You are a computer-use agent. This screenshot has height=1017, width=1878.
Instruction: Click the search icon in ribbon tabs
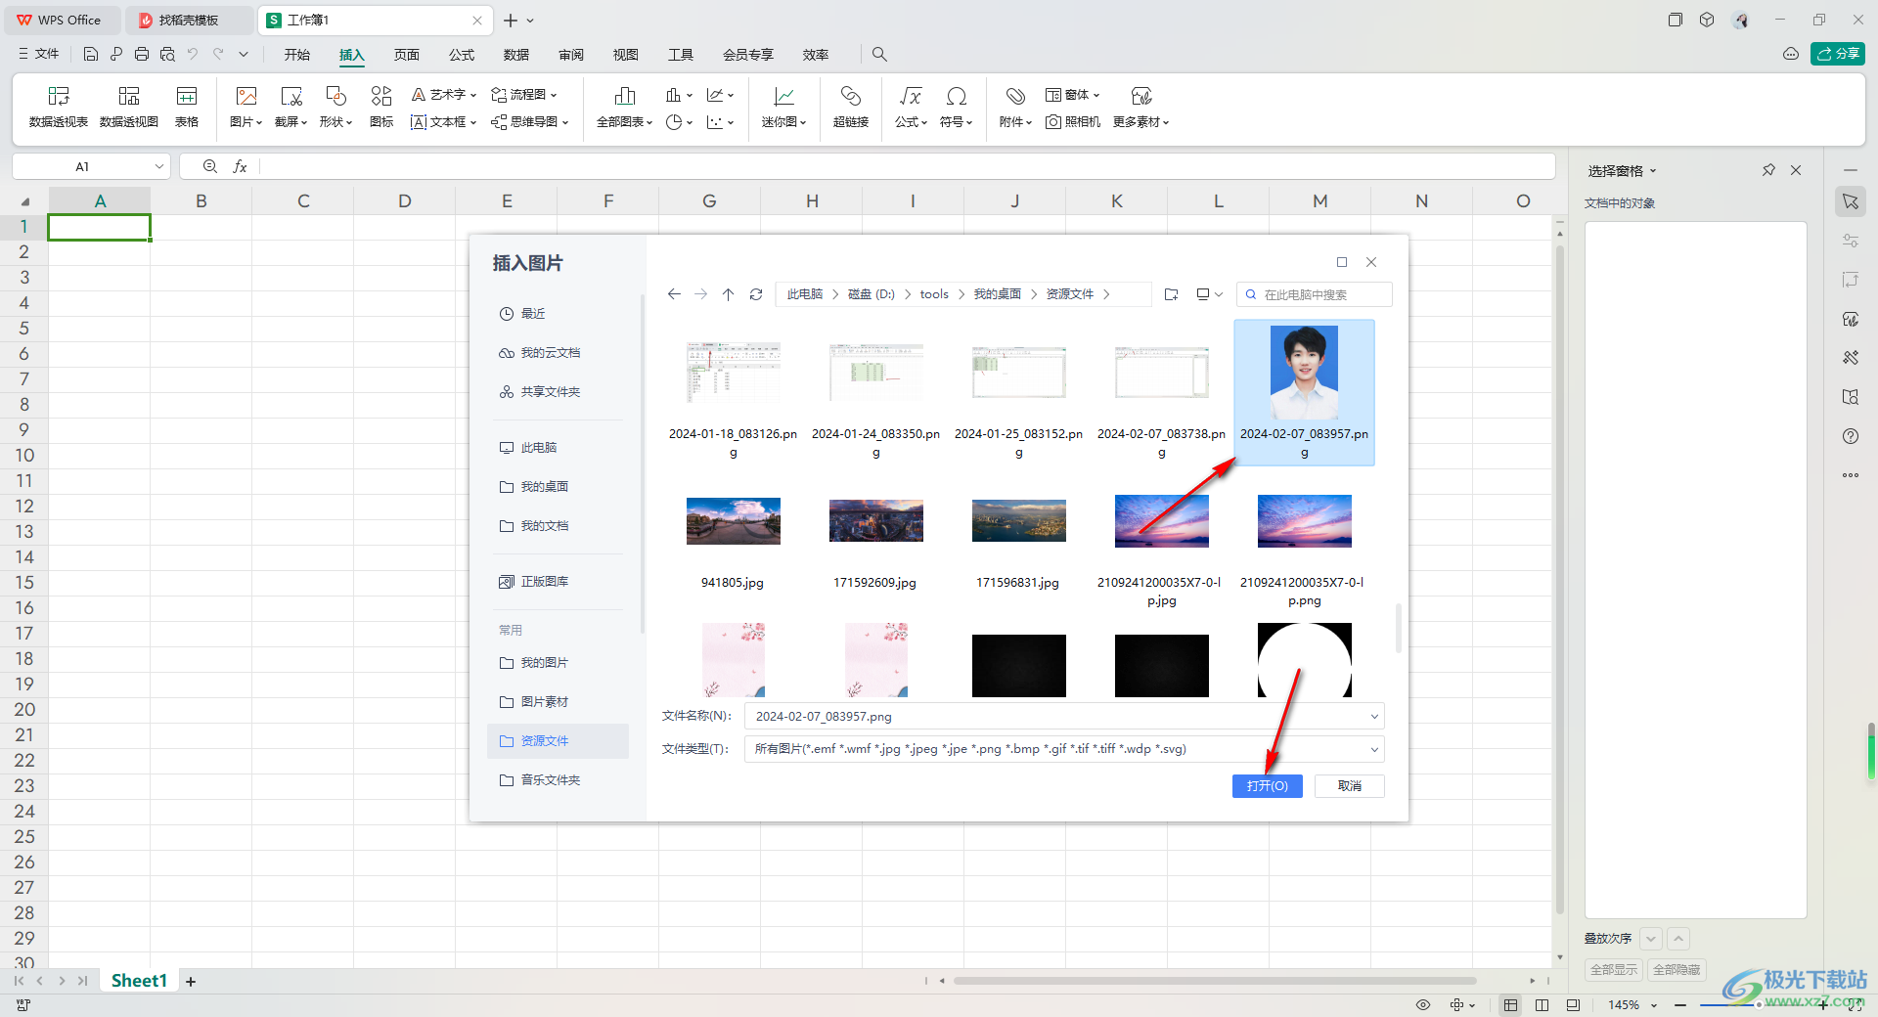tap(879, 55)
